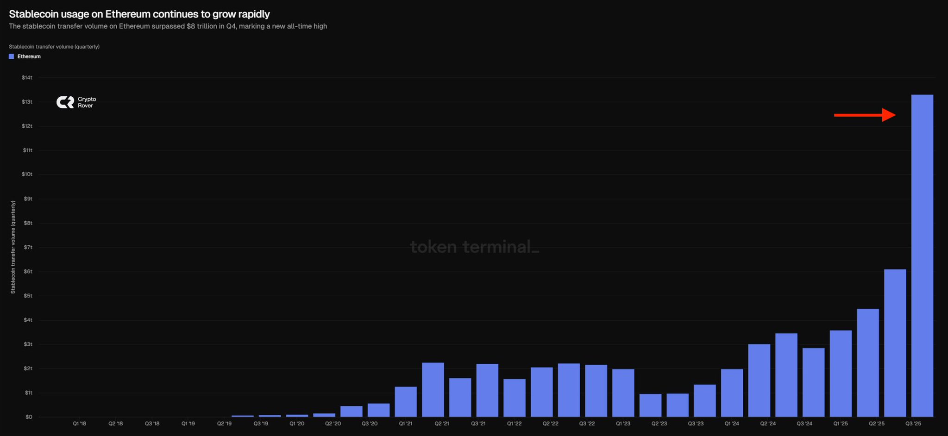The width and height of the screenshot is (948, 436).
Task: Click the '$2t' y-axis tick label
Action: (28, 368)
